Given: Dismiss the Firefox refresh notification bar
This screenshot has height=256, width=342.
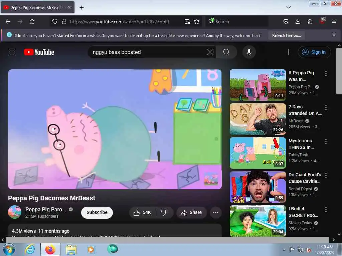Looking at the screenshot, I should [x=334, y=35].
